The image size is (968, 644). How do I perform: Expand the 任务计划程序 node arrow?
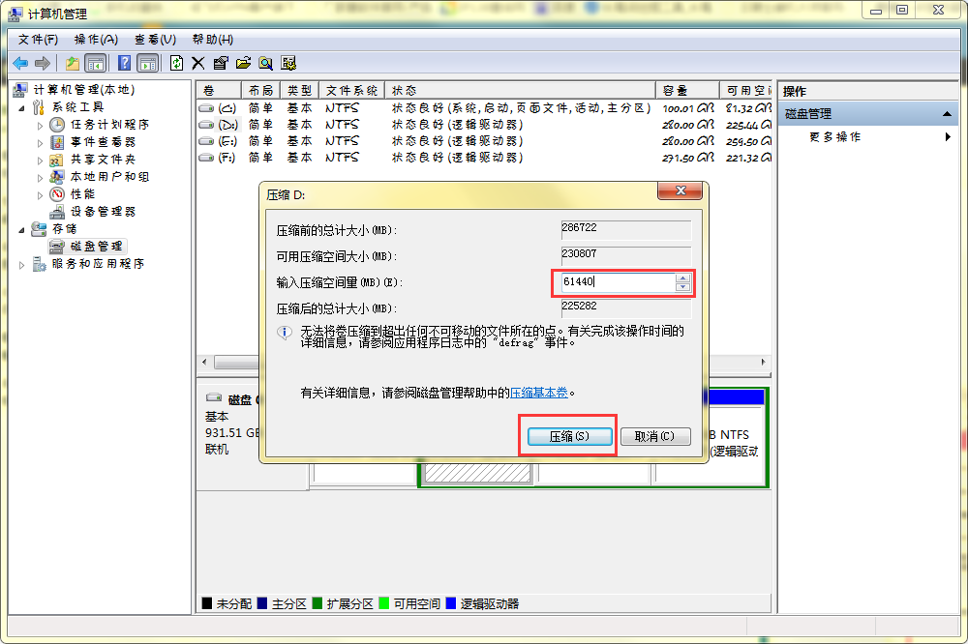tap(40, 126)
